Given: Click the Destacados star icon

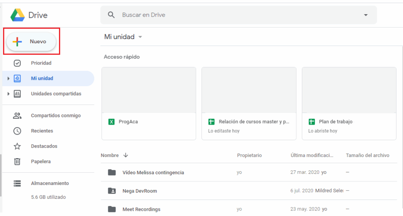Looking at the screenshot, I should [17, 146].
